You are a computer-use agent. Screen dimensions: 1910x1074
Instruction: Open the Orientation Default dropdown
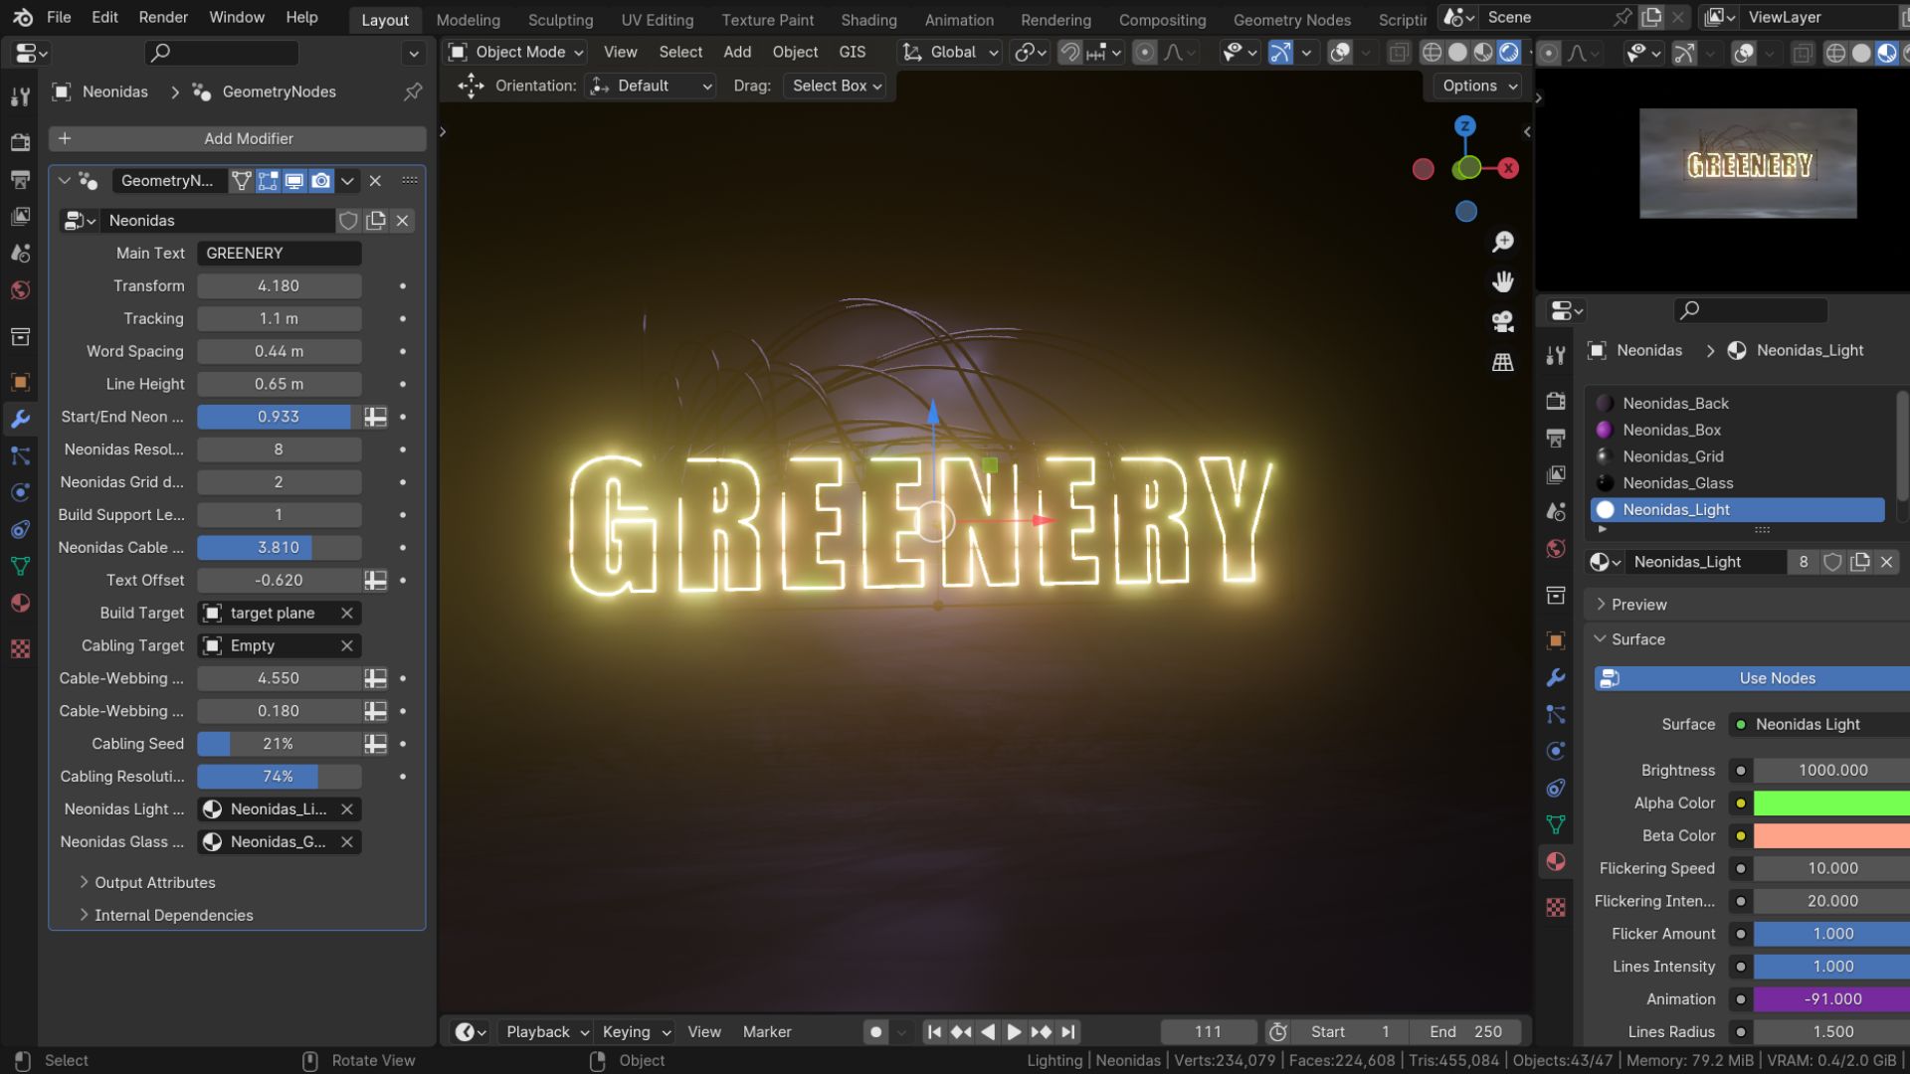[652, 87]
